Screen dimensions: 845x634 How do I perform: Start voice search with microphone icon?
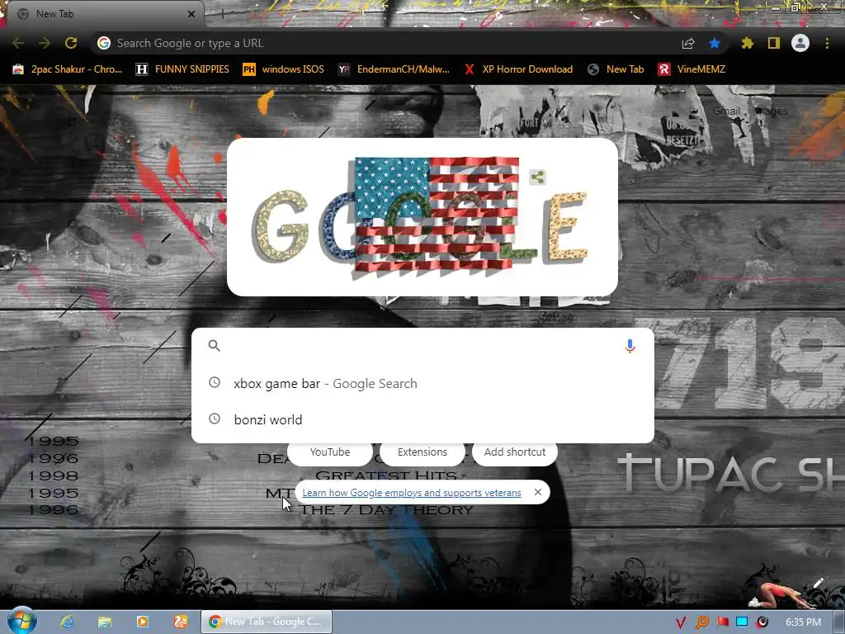coord(630,346)
